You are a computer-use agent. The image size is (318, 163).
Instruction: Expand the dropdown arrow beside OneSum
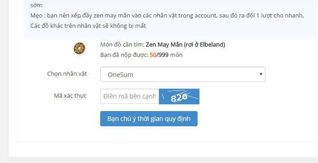coord(261,74)
